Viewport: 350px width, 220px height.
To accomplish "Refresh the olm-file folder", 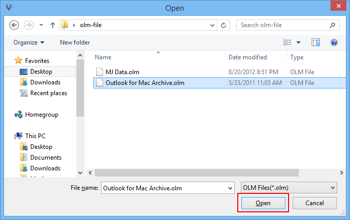I will point(223,25).
